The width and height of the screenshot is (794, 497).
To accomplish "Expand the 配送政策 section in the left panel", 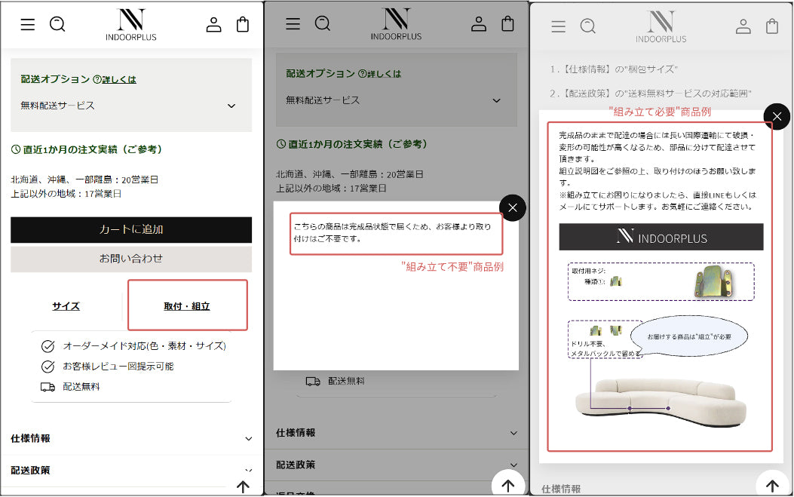I will click(x=131, y=470).
